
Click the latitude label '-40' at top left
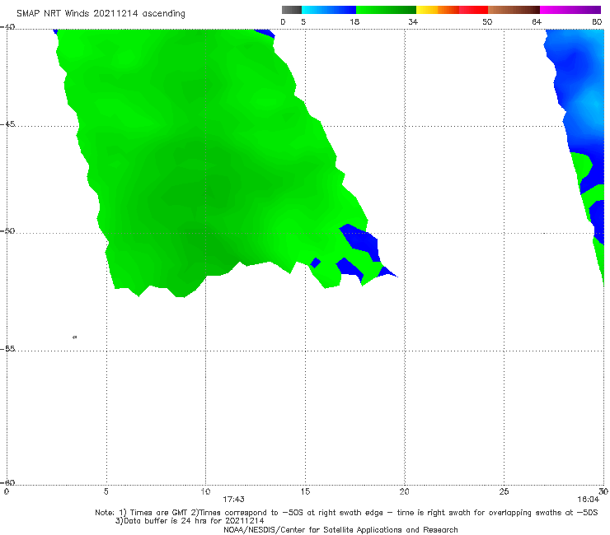pyautogui.click(x=7, y=26)
